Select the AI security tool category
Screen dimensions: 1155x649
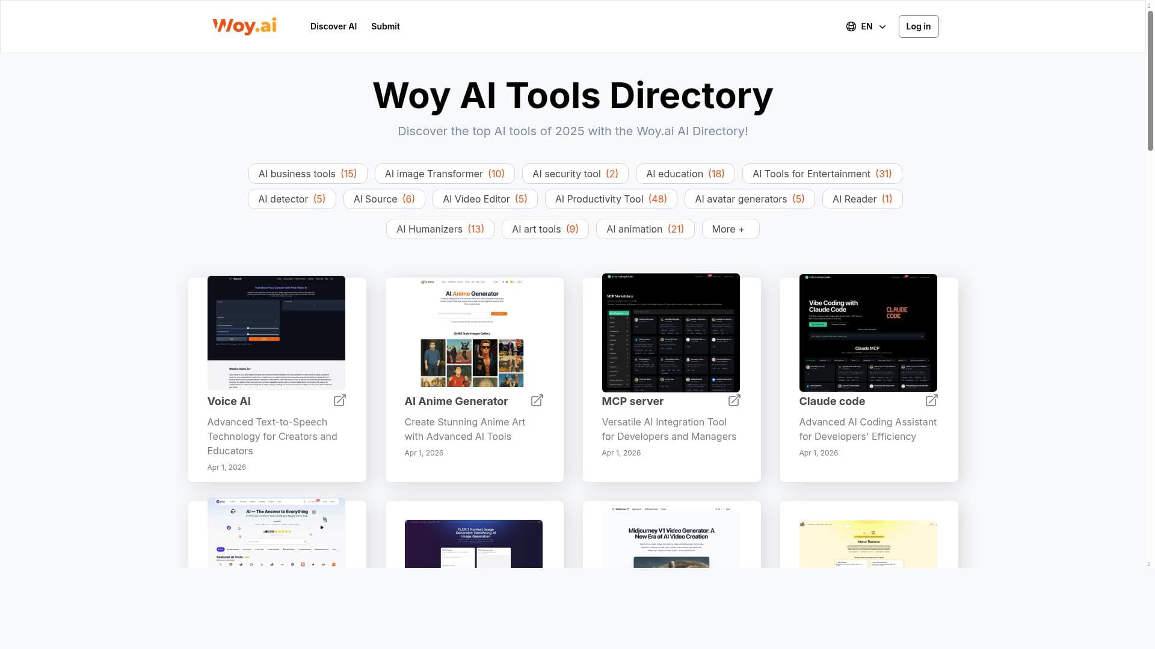click(575, 174)
